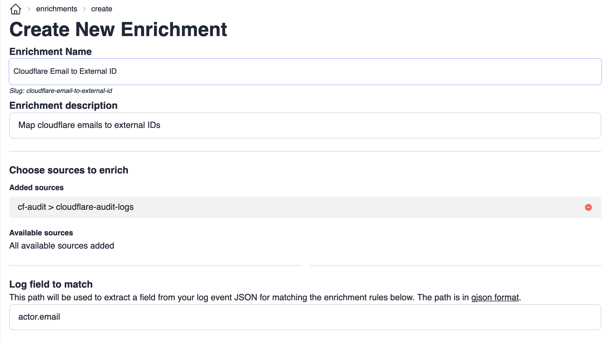Open the gjson format documentation link
This screenshot has width=607, height=342.
[495, 297]
